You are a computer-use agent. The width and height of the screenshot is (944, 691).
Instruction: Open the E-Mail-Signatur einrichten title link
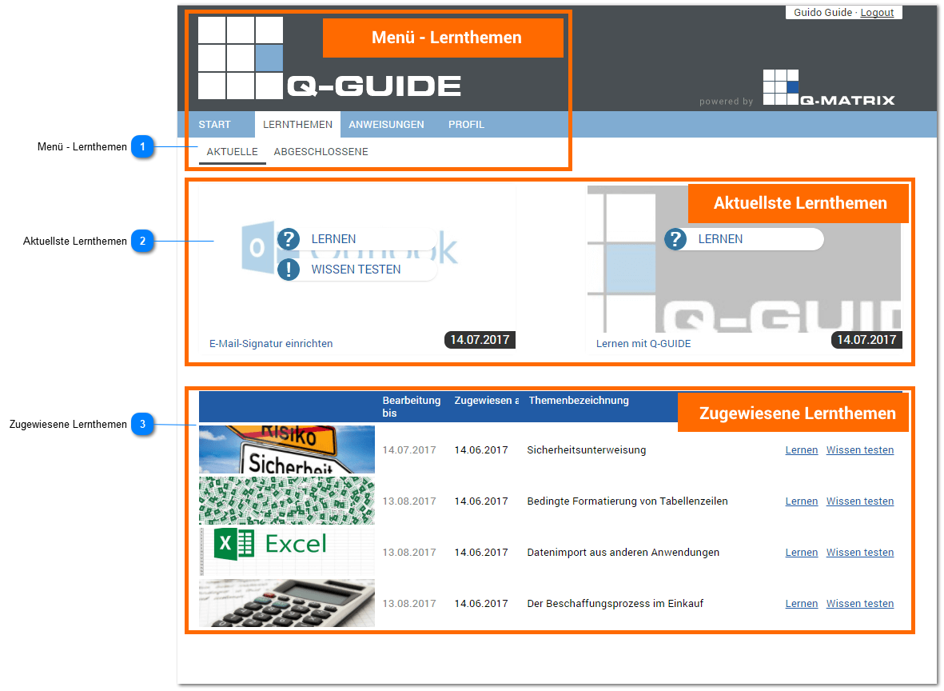pyautogui.click(x=271, y=343)
